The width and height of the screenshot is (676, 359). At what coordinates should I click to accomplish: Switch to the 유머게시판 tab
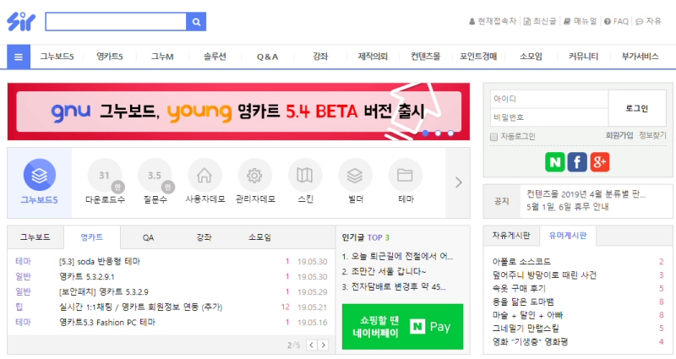568,236
